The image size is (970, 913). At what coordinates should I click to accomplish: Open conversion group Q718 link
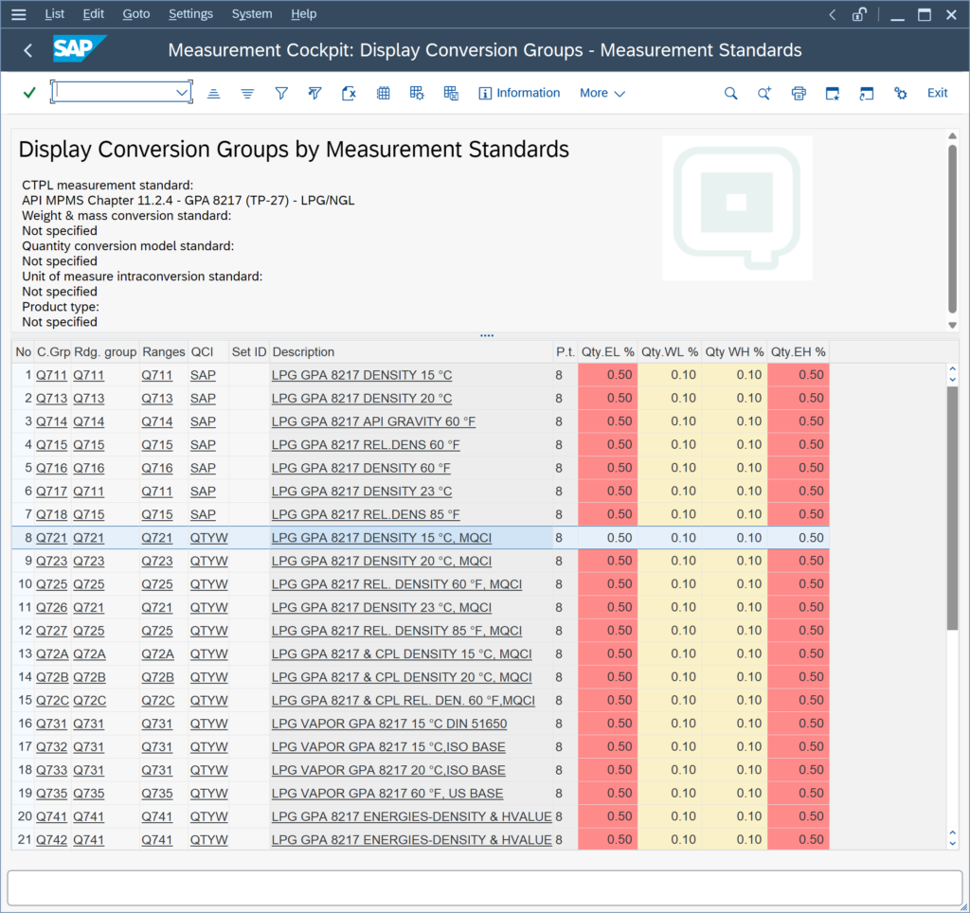51,514
